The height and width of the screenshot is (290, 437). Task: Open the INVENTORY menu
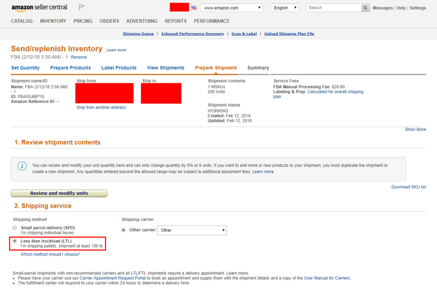53,21
